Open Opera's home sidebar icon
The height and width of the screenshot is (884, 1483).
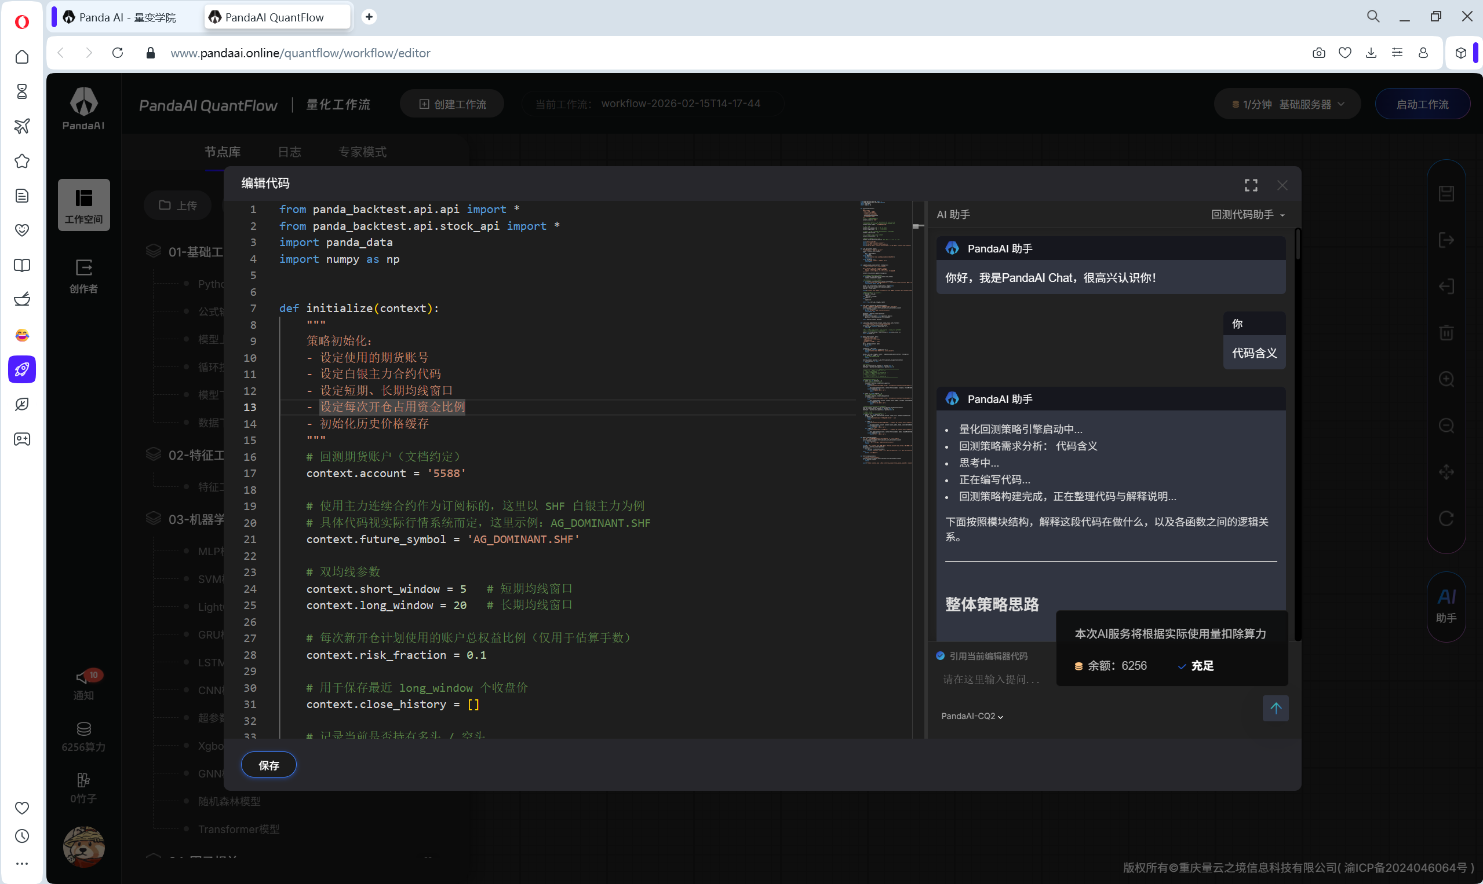[x=22, y=57]
